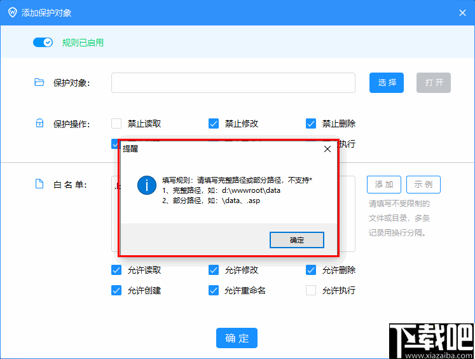Uncheck the 允许重命名 checkbox
475x359 pixels.
click(214, 290)
